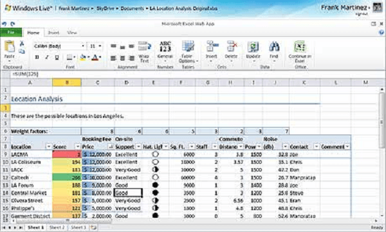Image resolution: width=386 pixels, height=232 pixels.
Task: Switch to the Home ribbon tab
Action: [33, 32]
